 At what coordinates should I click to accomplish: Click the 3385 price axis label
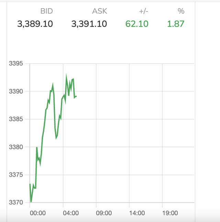pos(15,119)
